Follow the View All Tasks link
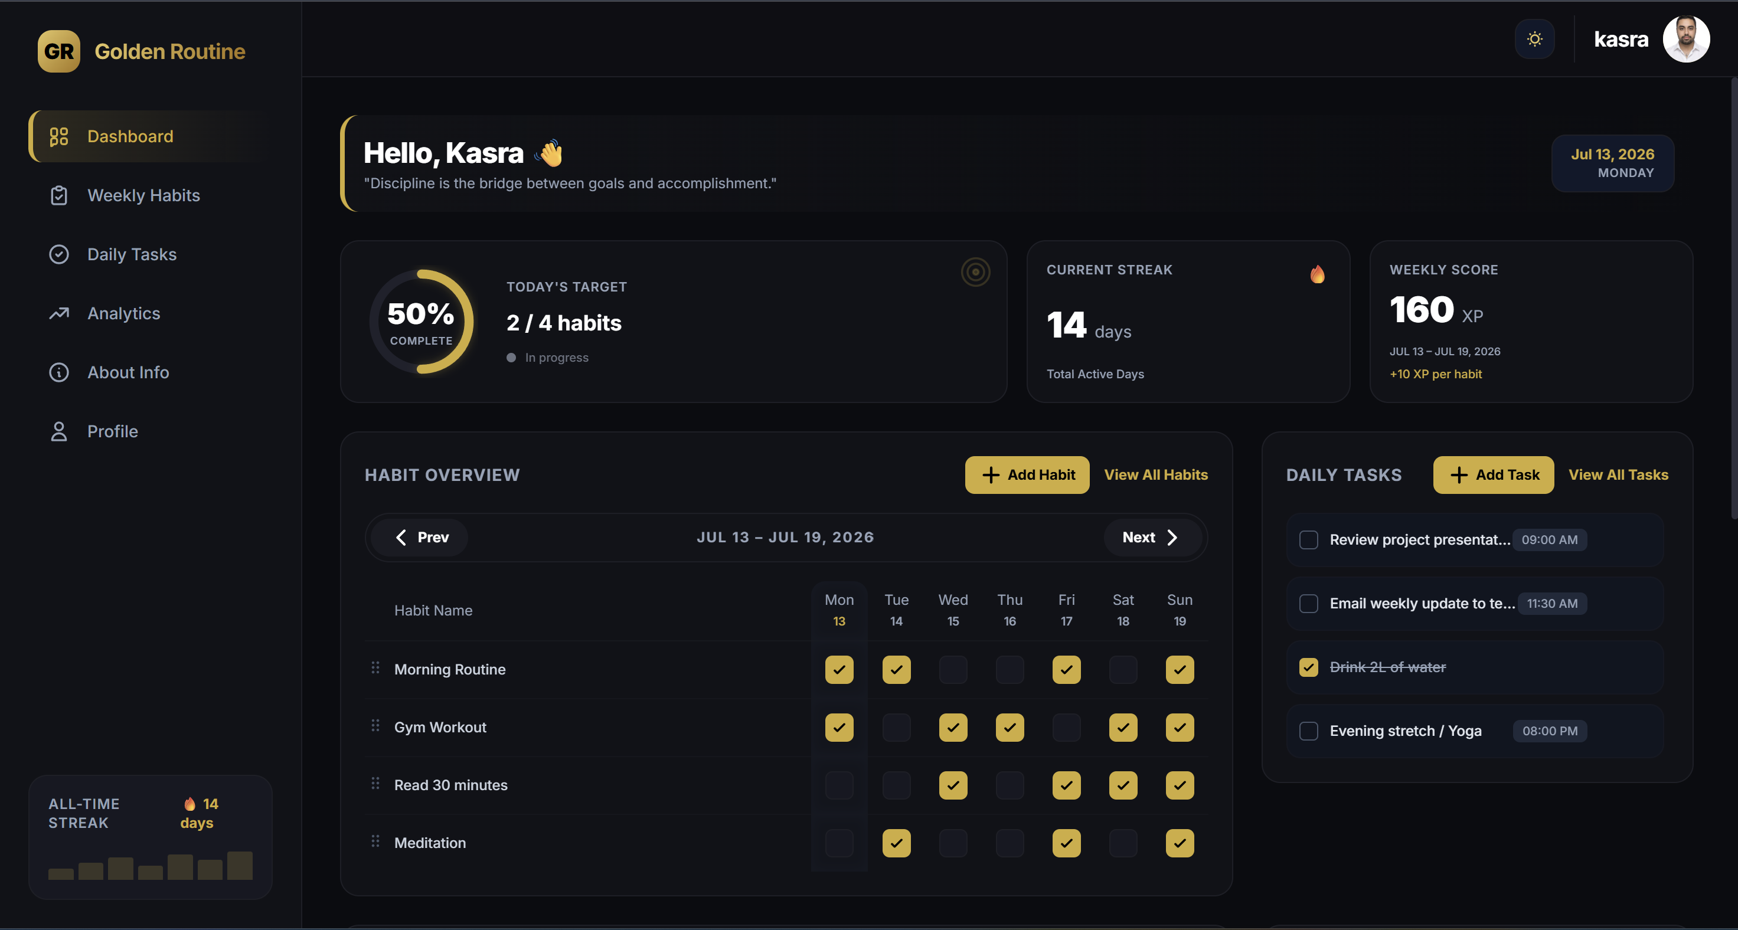The width and height of the screenshot is (1738, 930). tap(1618, 475)
